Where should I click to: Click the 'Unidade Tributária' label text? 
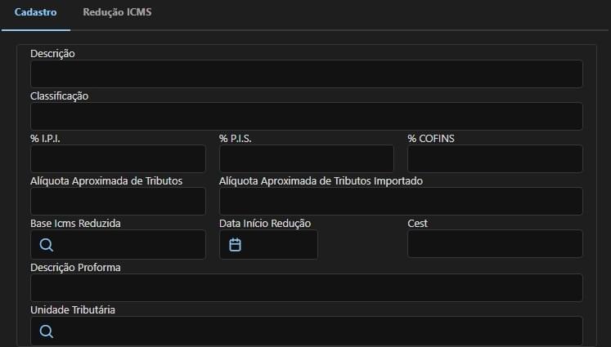(x=73, y=309)
